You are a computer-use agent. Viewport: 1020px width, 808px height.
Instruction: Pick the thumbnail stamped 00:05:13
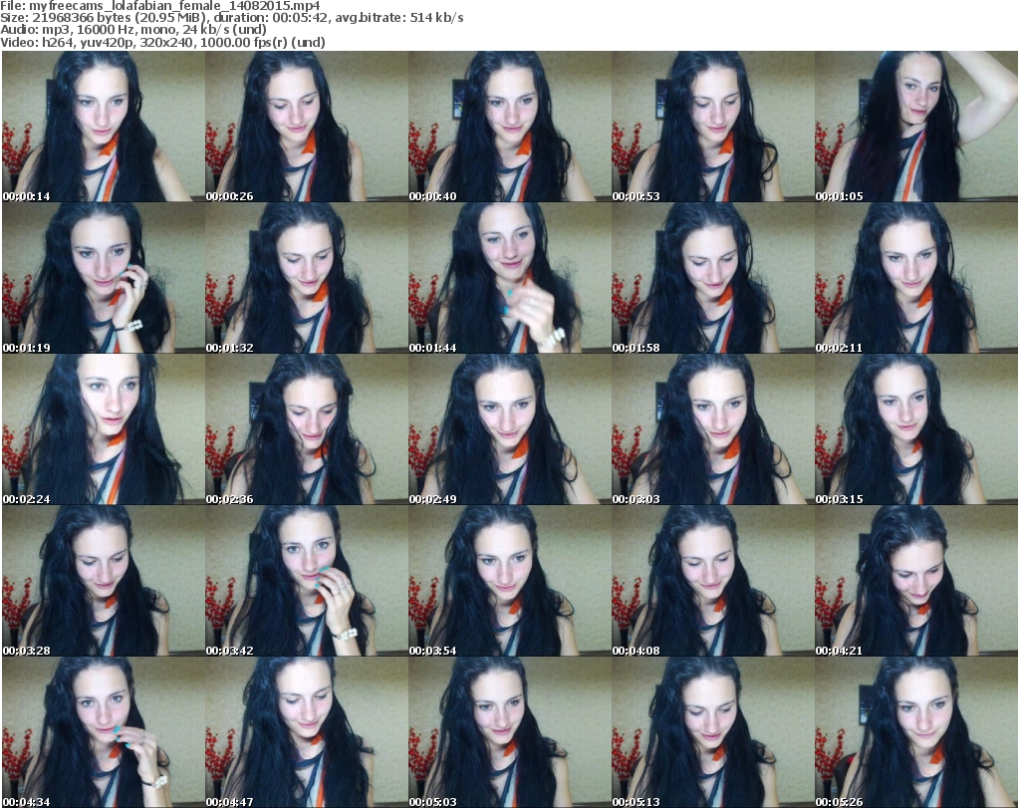713,732
